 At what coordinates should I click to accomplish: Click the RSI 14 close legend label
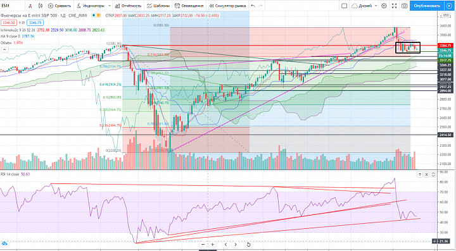click(10, 174)
